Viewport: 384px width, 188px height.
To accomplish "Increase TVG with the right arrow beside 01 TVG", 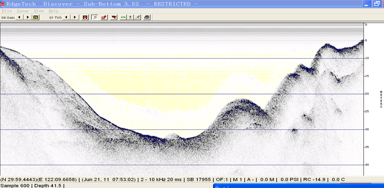I will 75,17.
